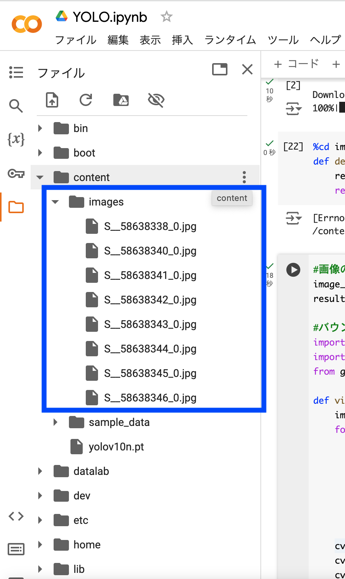Click the upload file icon
Screen dimensions: 345x579
point(52,100)
